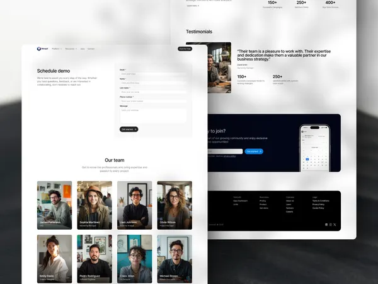Screen dimensions: 378x284
Task: Open the footer Product link
Action: click(x=263, y=204)
